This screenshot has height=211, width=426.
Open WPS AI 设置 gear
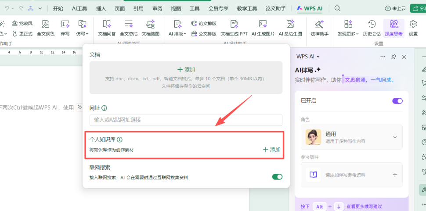coord(413,28)
